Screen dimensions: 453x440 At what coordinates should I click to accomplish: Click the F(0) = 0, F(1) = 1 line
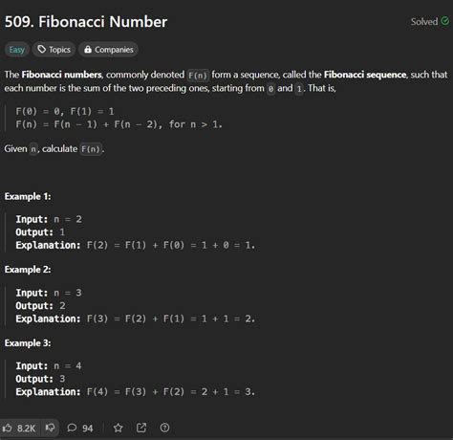pyautogui.click(x=65, y=111)
